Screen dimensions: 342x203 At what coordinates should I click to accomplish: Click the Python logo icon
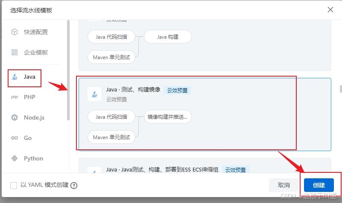(x=15, y=158)
